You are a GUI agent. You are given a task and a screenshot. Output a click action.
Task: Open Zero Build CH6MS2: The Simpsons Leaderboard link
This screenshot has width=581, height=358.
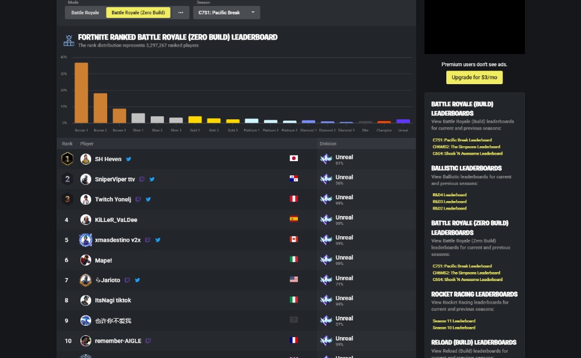466,273
